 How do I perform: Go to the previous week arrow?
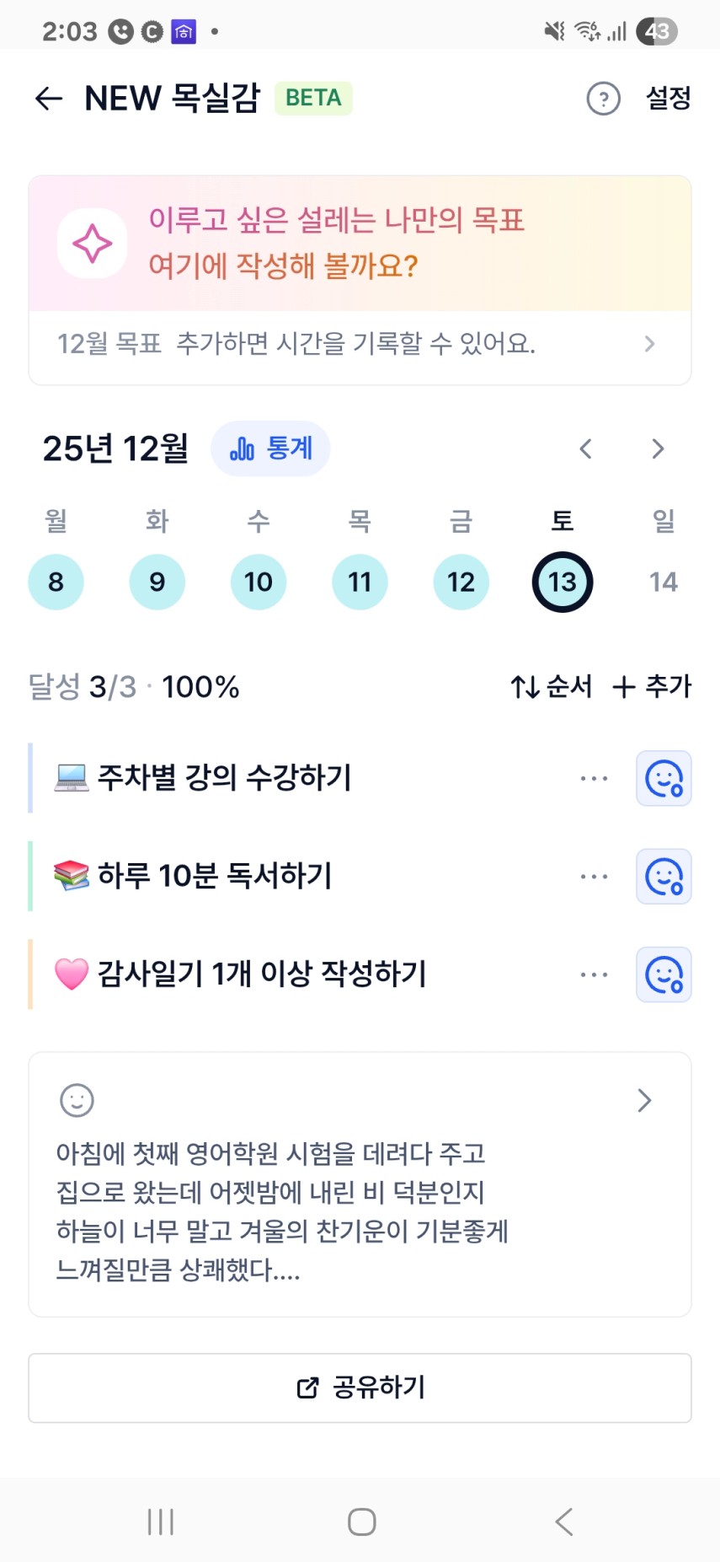click(x=586, y=448)
